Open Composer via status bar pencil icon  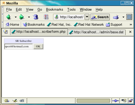(x=15, y=101)
